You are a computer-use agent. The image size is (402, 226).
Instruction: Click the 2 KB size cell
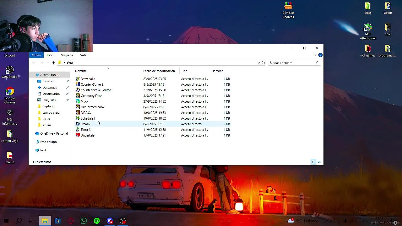pyautogui.click(x=227, y=124)
